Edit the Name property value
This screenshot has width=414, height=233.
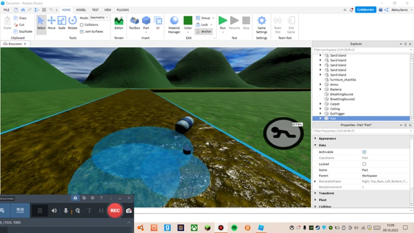click(385, 170)
